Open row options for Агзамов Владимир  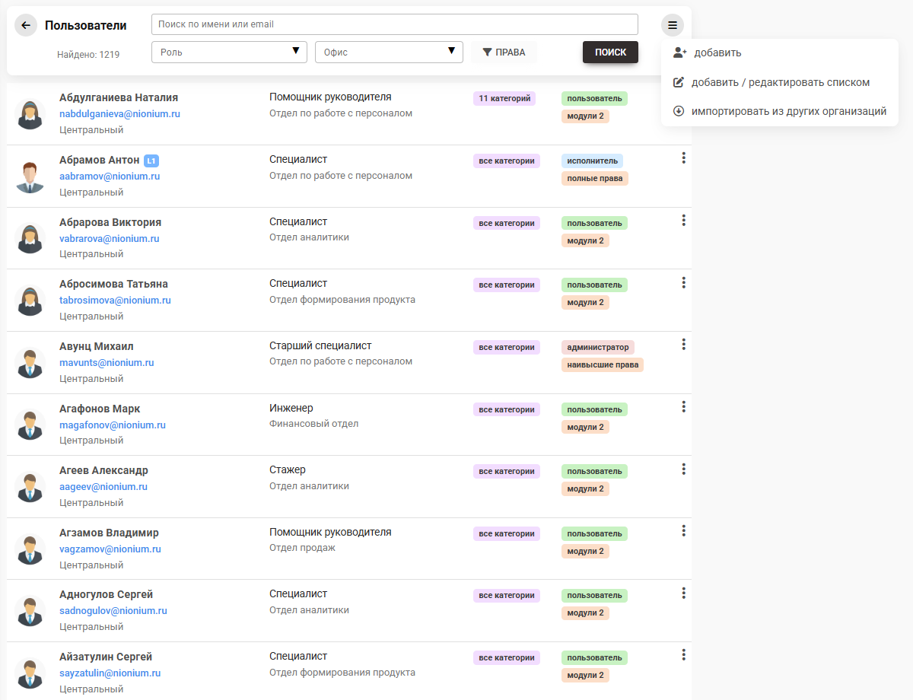pos(684,531)
